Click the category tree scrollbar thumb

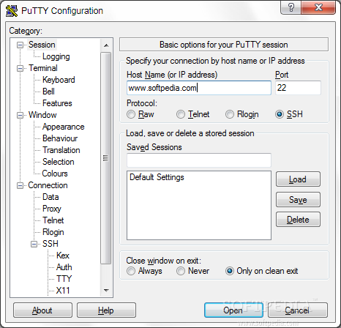tap(106, 158)
